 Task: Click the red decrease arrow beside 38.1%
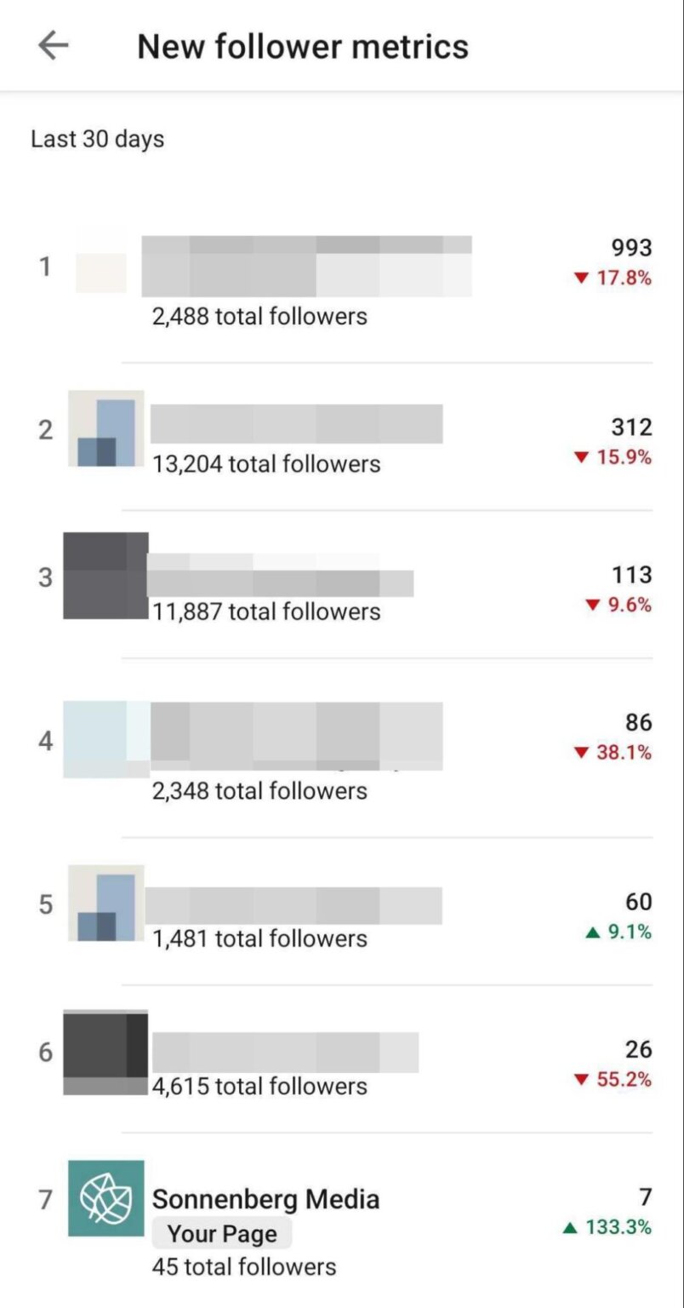coord(581,753)
